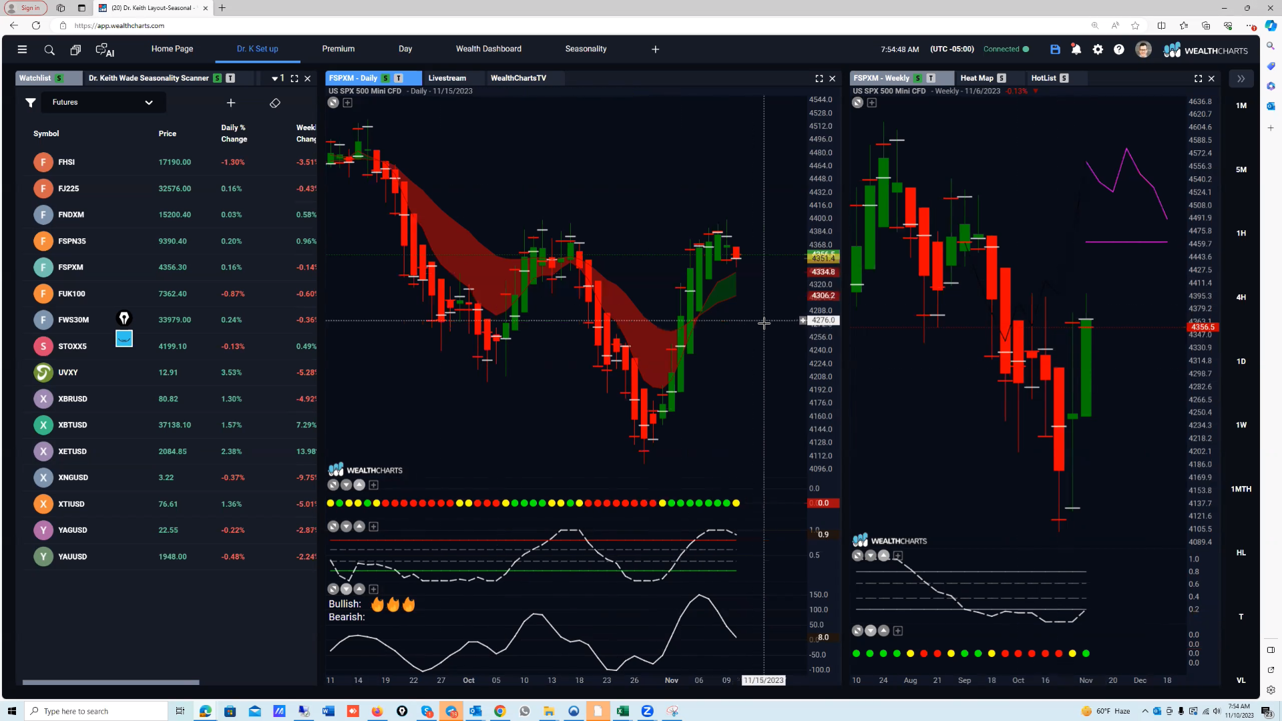Toggle visibility of daily dots indicator
This screenshot has height=721, width=1282.
(x=333, y=485)
